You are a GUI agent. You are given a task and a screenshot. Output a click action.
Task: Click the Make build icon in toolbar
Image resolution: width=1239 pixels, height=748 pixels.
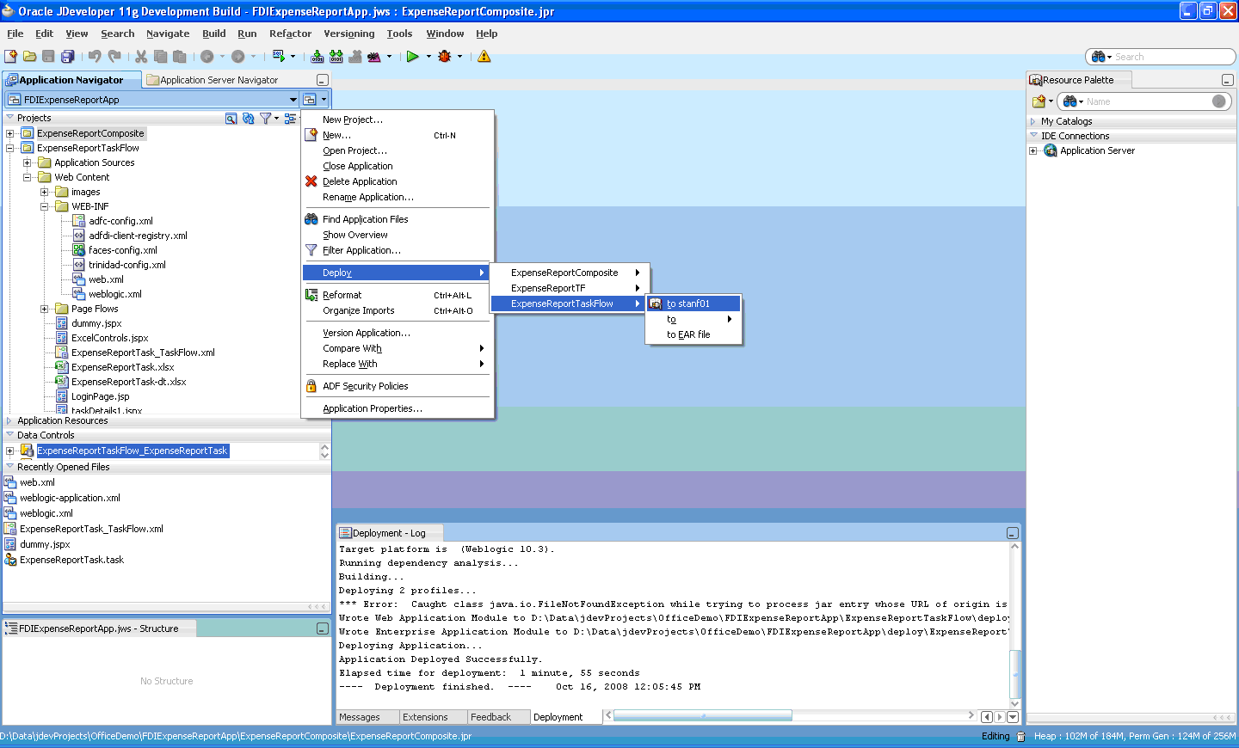click(317, 57)
